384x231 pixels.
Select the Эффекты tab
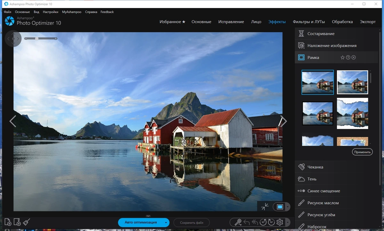click(x=277, y=22)
